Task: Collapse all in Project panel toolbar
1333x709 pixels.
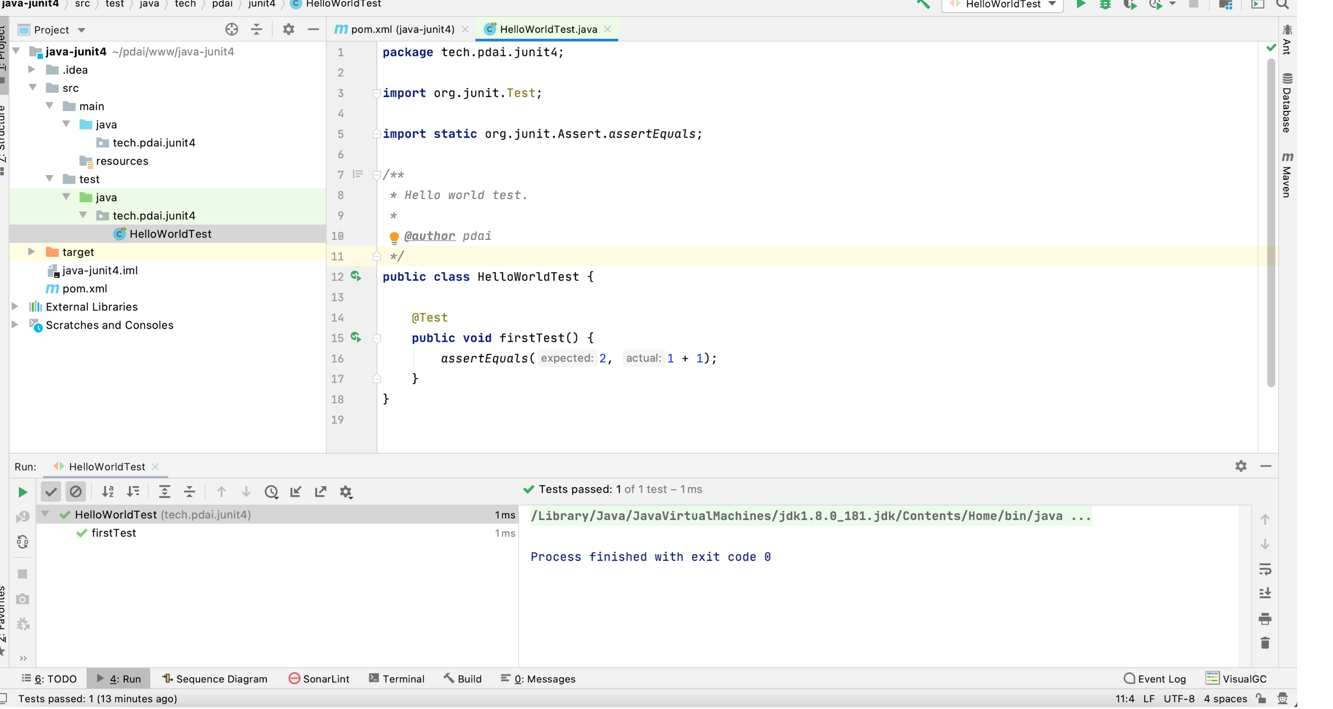Action: 256,29
